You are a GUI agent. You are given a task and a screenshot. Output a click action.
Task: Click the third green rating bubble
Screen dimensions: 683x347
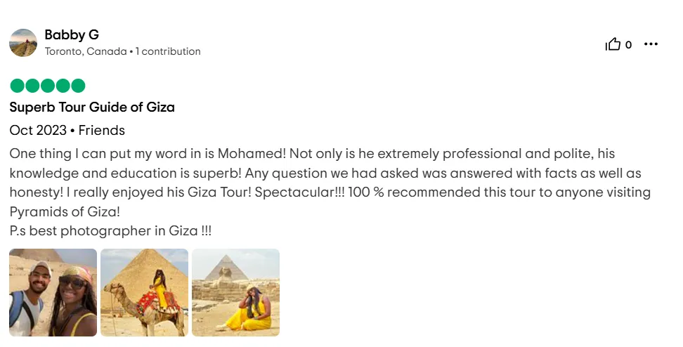48,86
